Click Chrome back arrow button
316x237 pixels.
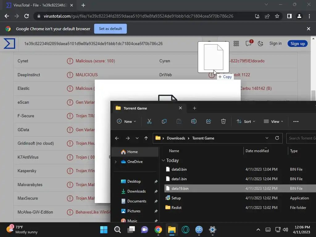pyautogui.click(x=7, y=16)
